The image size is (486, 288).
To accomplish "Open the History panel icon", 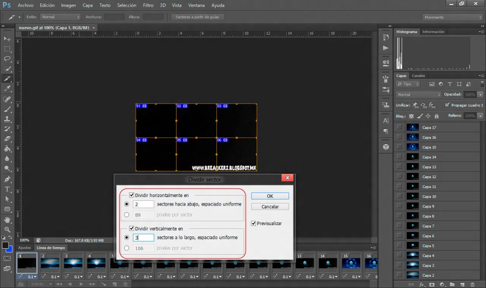I will [x=385, y=37].
